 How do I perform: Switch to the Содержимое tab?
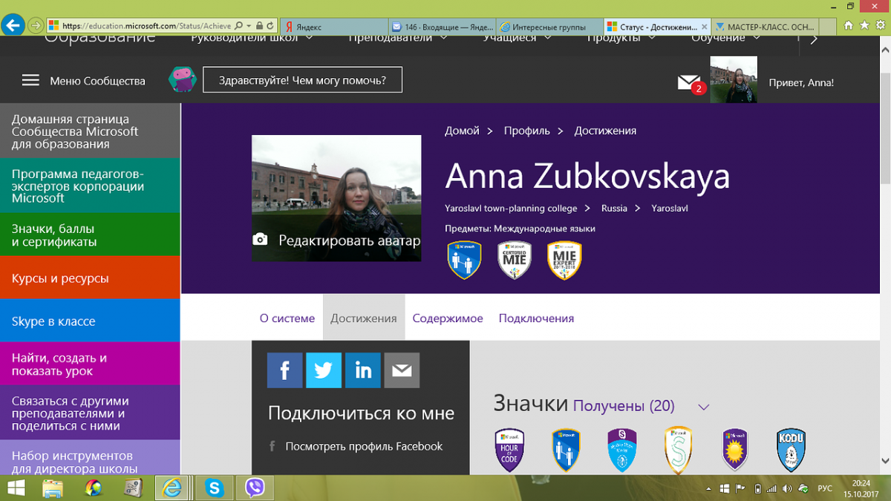pos(448,318)
